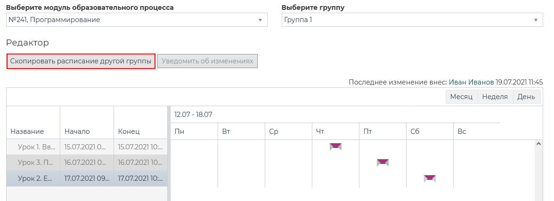Click the 'Вс' day column header
This screenshot has height=201, width=554.
click(x=462, y=131)
